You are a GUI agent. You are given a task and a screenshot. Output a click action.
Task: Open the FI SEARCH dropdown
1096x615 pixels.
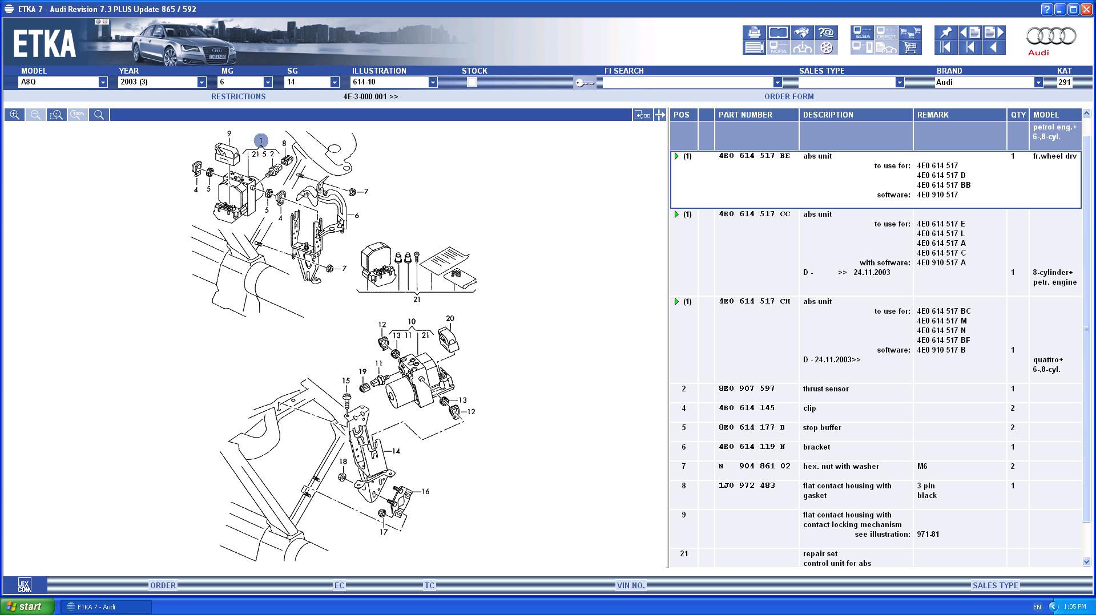coord(777,82)
